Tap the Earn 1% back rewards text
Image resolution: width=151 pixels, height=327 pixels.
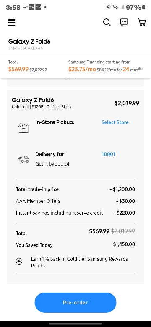[79, 262]
